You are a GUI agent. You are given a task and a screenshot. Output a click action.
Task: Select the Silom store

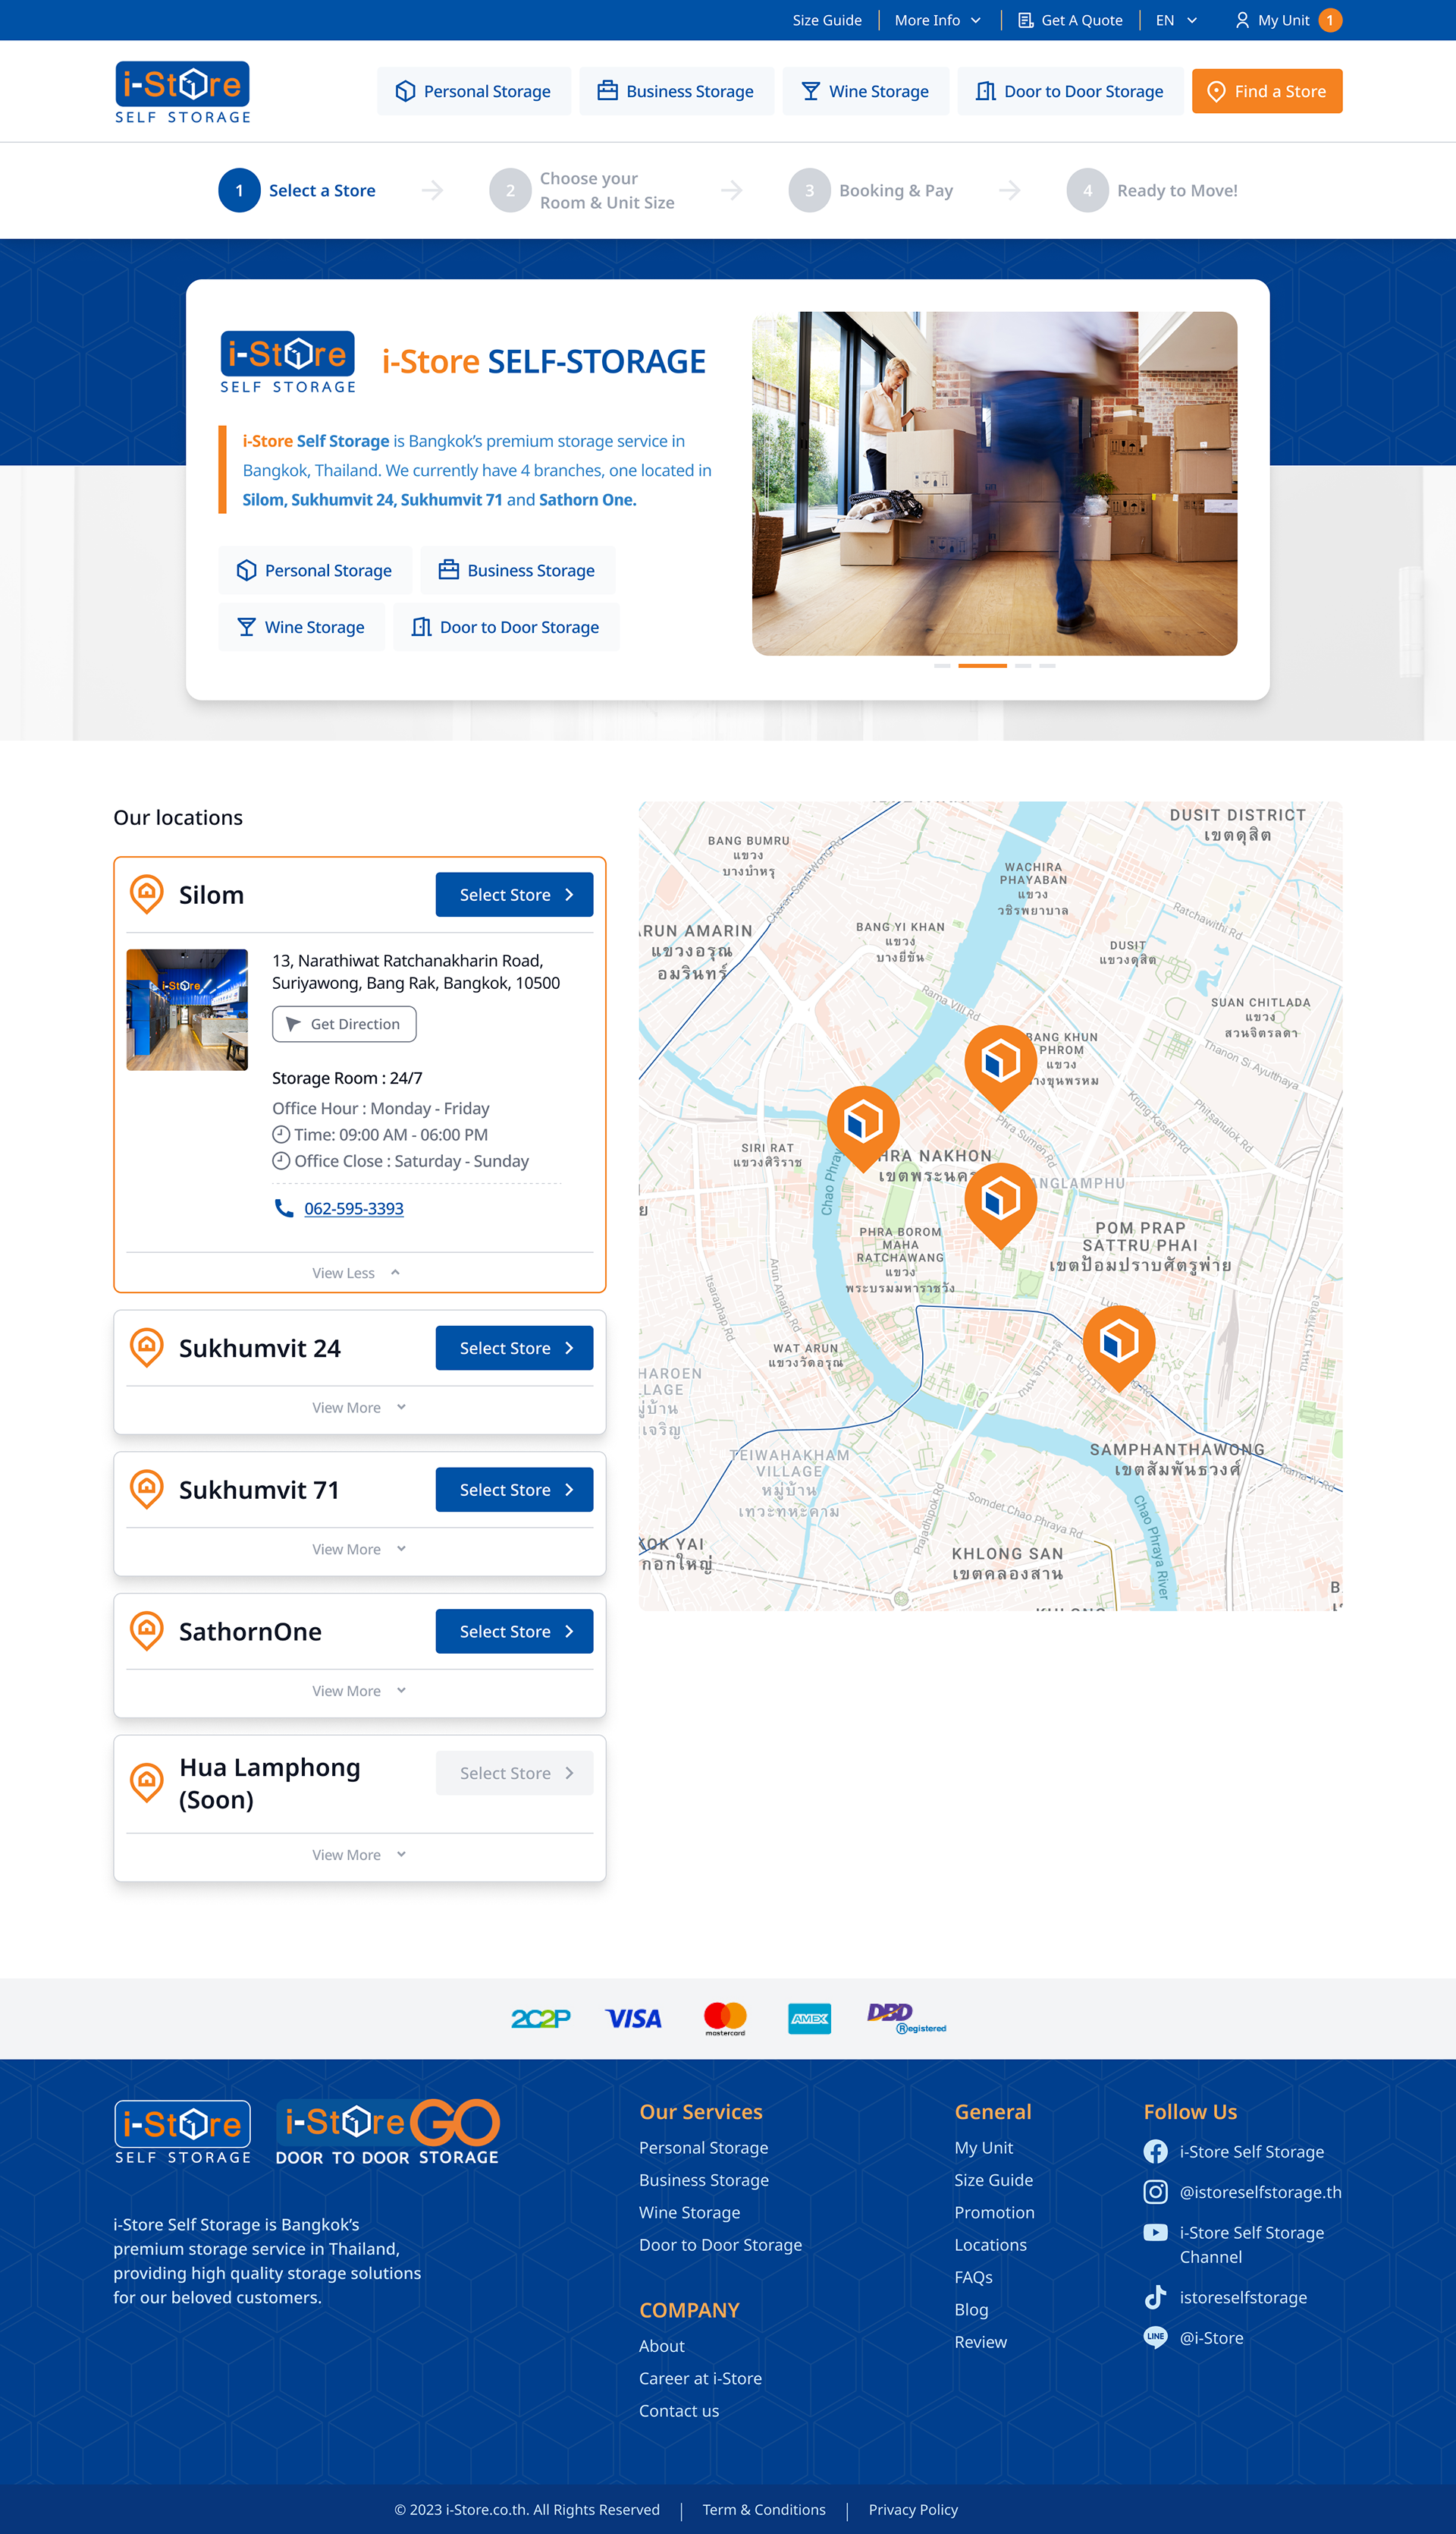514,895
